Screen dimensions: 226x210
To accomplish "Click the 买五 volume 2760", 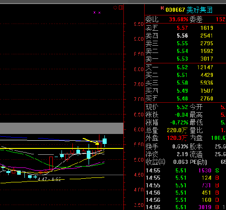I will pyautogui.click(x=207, y=99).
